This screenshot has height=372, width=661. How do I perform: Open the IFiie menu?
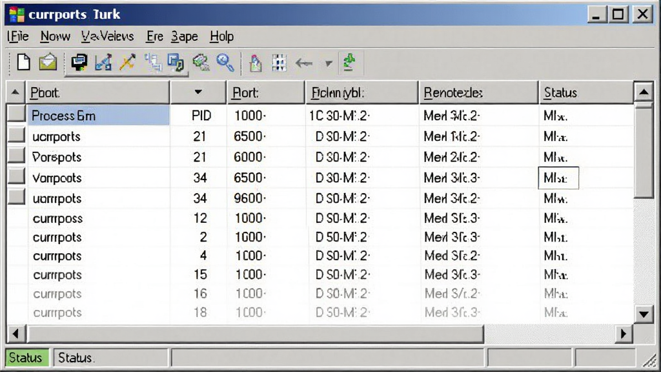[x=18, y=37]
